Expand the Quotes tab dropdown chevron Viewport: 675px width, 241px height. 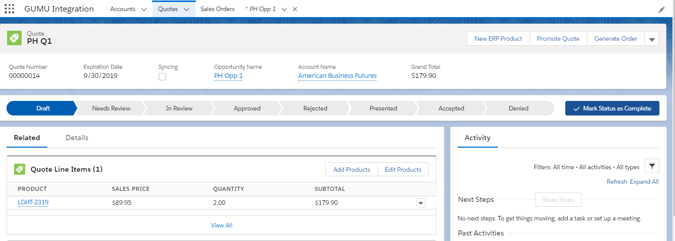click(x=186, y=9)
